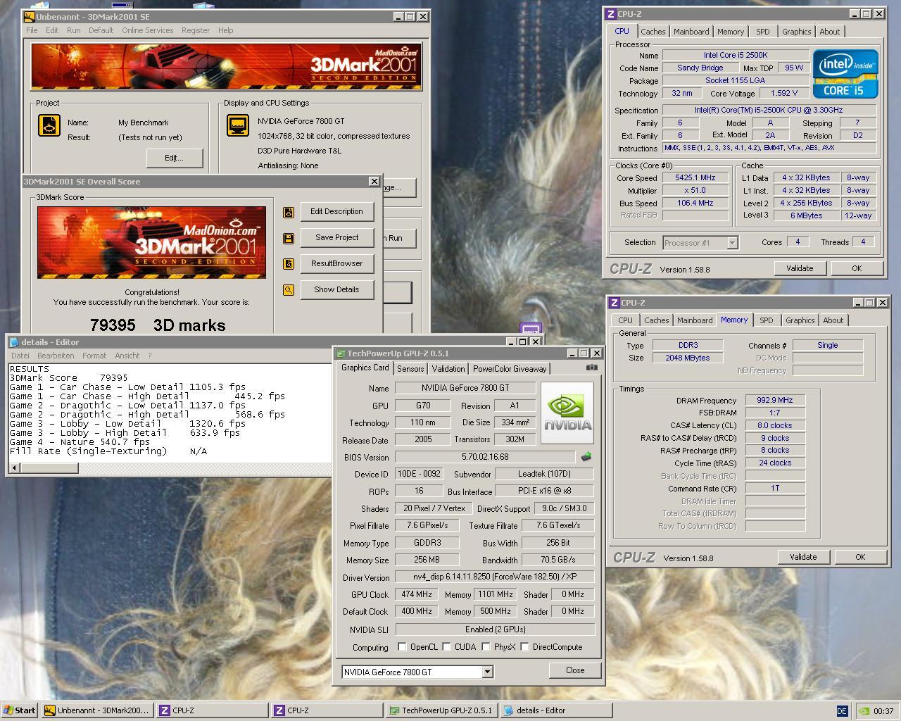Click the 3DMark2001 banner in score dialog
Viewport: 901px width, 721px height.
pyautogui.click(x=152, y=243)
